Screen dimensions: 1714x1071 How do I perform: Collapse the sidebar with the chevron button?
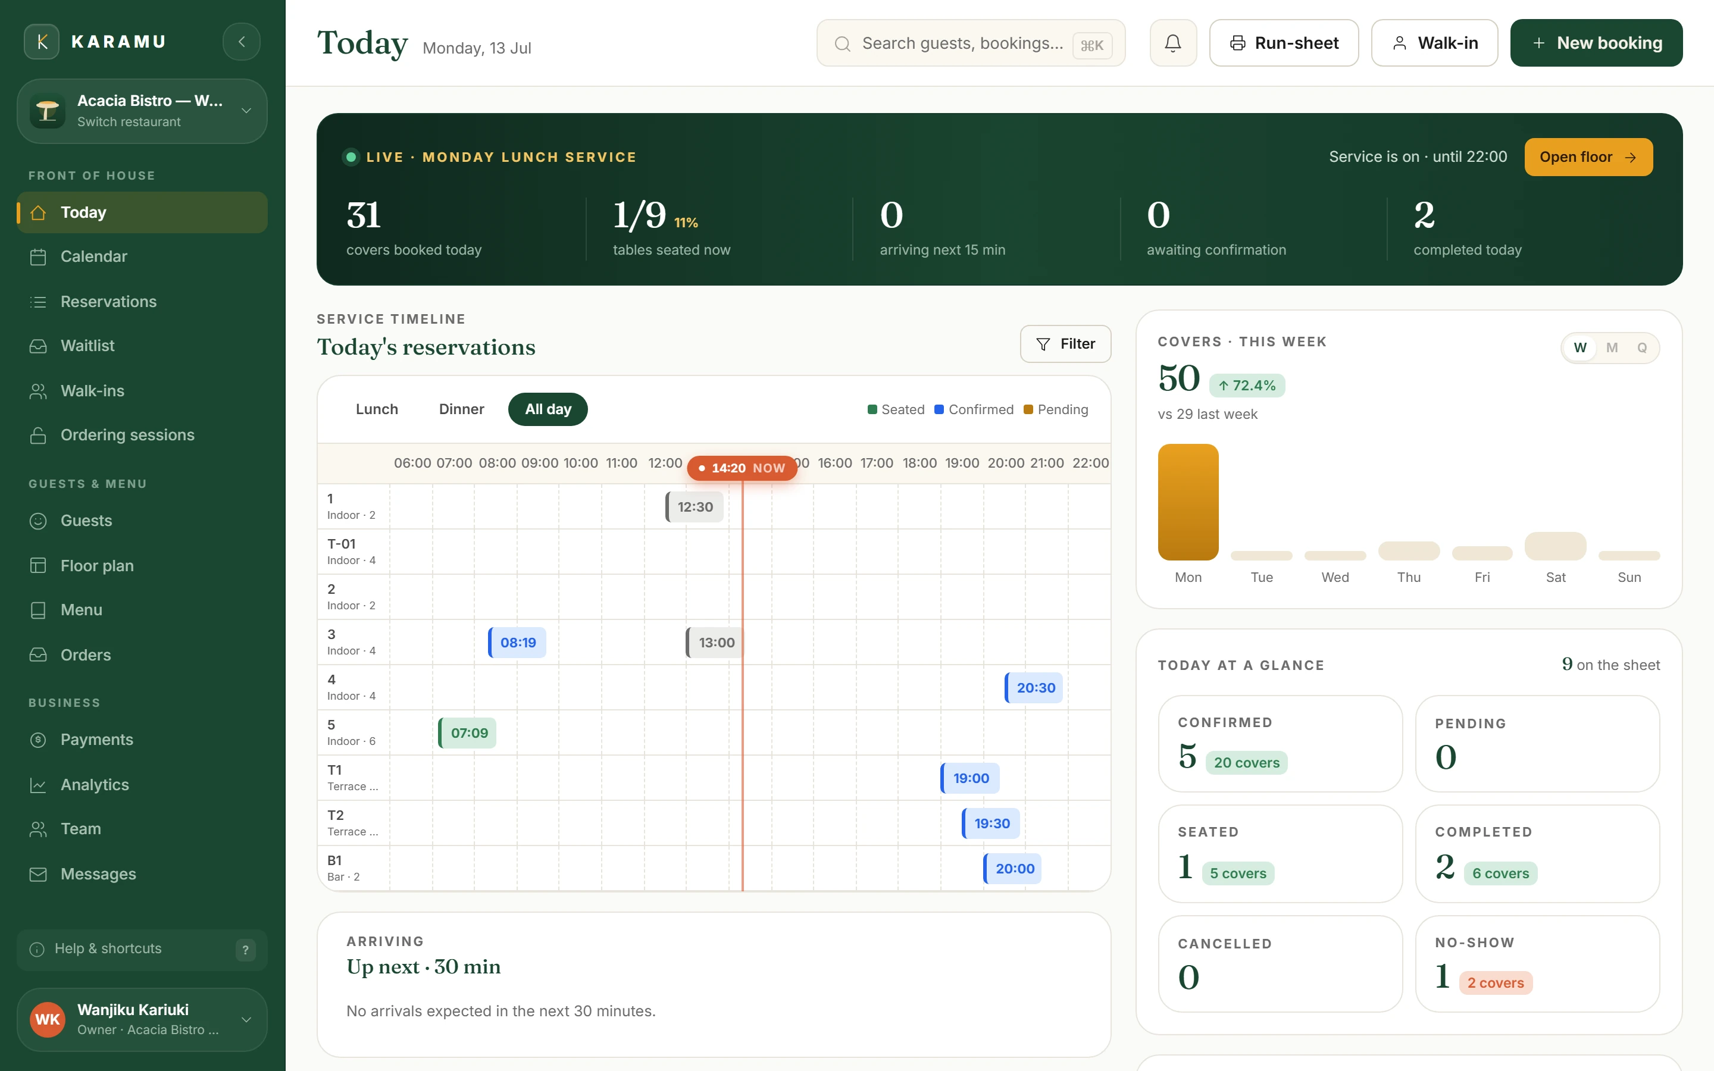coord(242,42)
